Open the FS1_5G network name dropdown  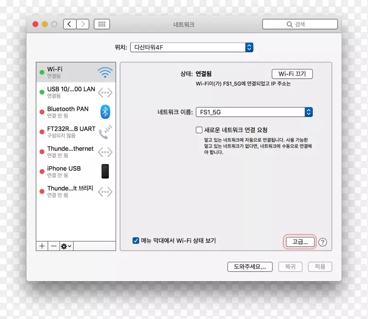tap(309, 112)
